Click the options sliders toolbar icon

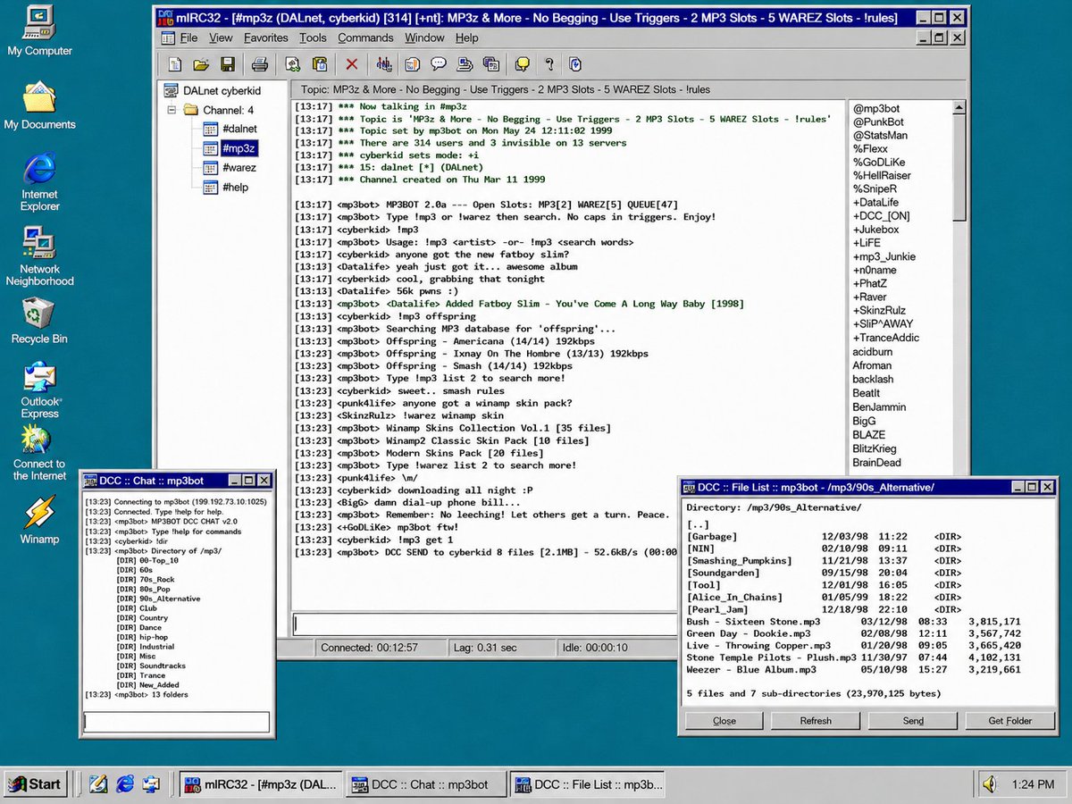coord(384,64)
